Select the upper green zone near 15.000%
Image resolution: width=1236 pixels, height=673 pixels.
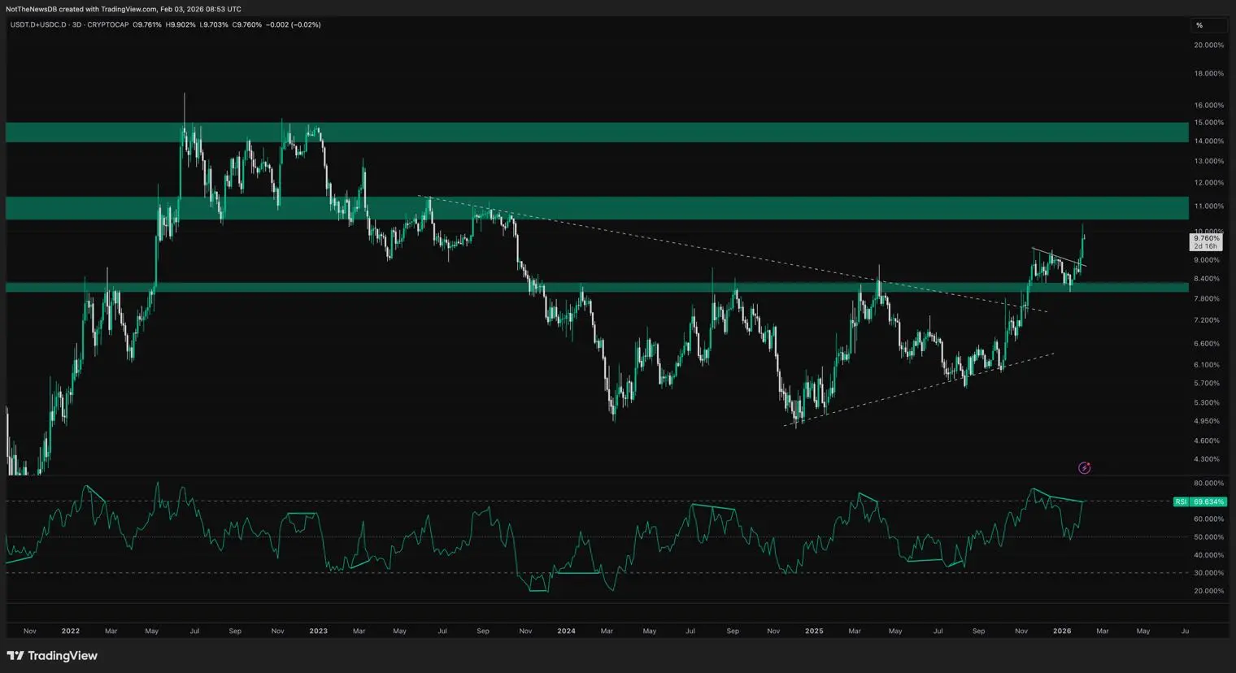pos(597,132)
